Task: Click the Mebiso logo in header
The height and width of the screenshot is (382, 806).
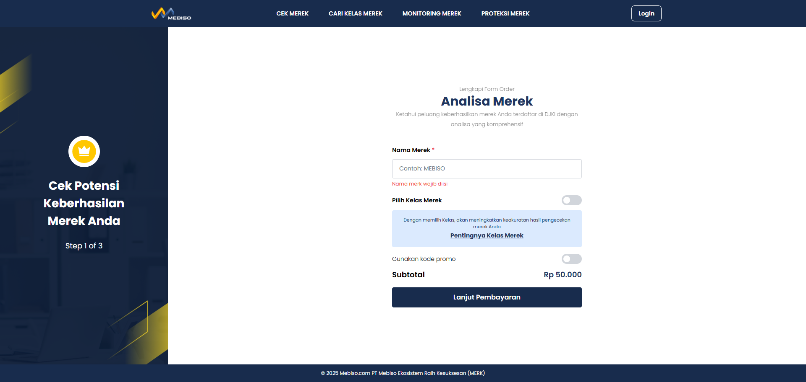Action: tap(171, 14)
